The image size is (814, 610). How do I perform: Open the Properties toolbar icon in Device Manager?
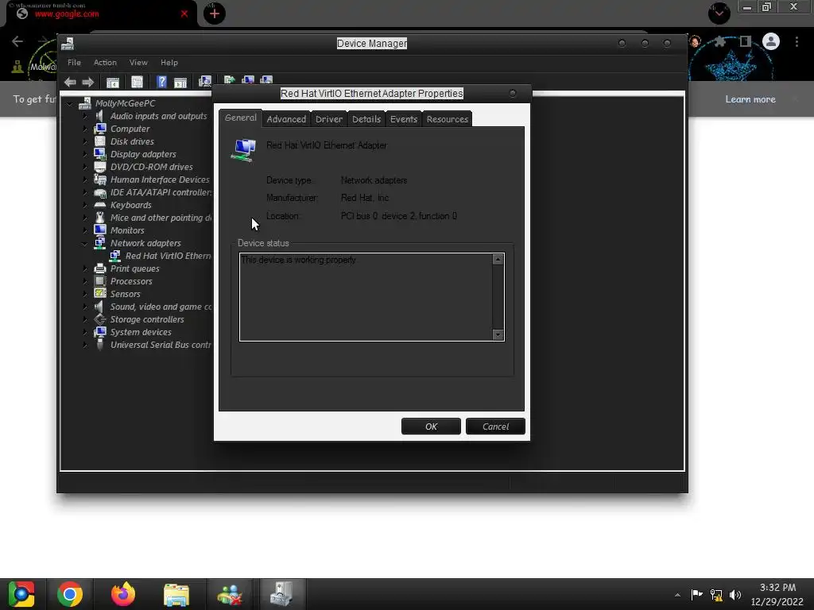(137, 82)
